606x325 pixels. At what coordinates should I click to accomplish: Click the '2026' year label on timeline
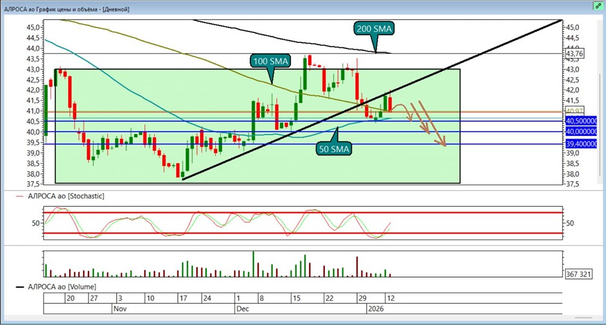coord(375,309)
